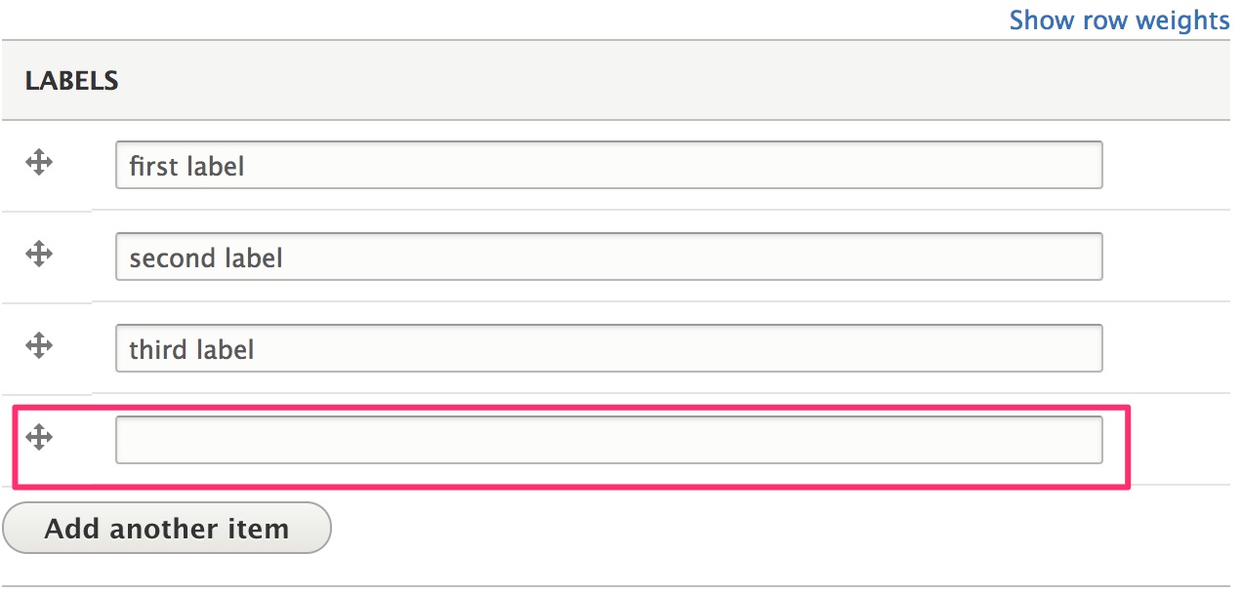Image resolution: width=1242 pixels, height=593 pixels.
Task: Click the empty fourth label field
Action: tap(607, 440)
